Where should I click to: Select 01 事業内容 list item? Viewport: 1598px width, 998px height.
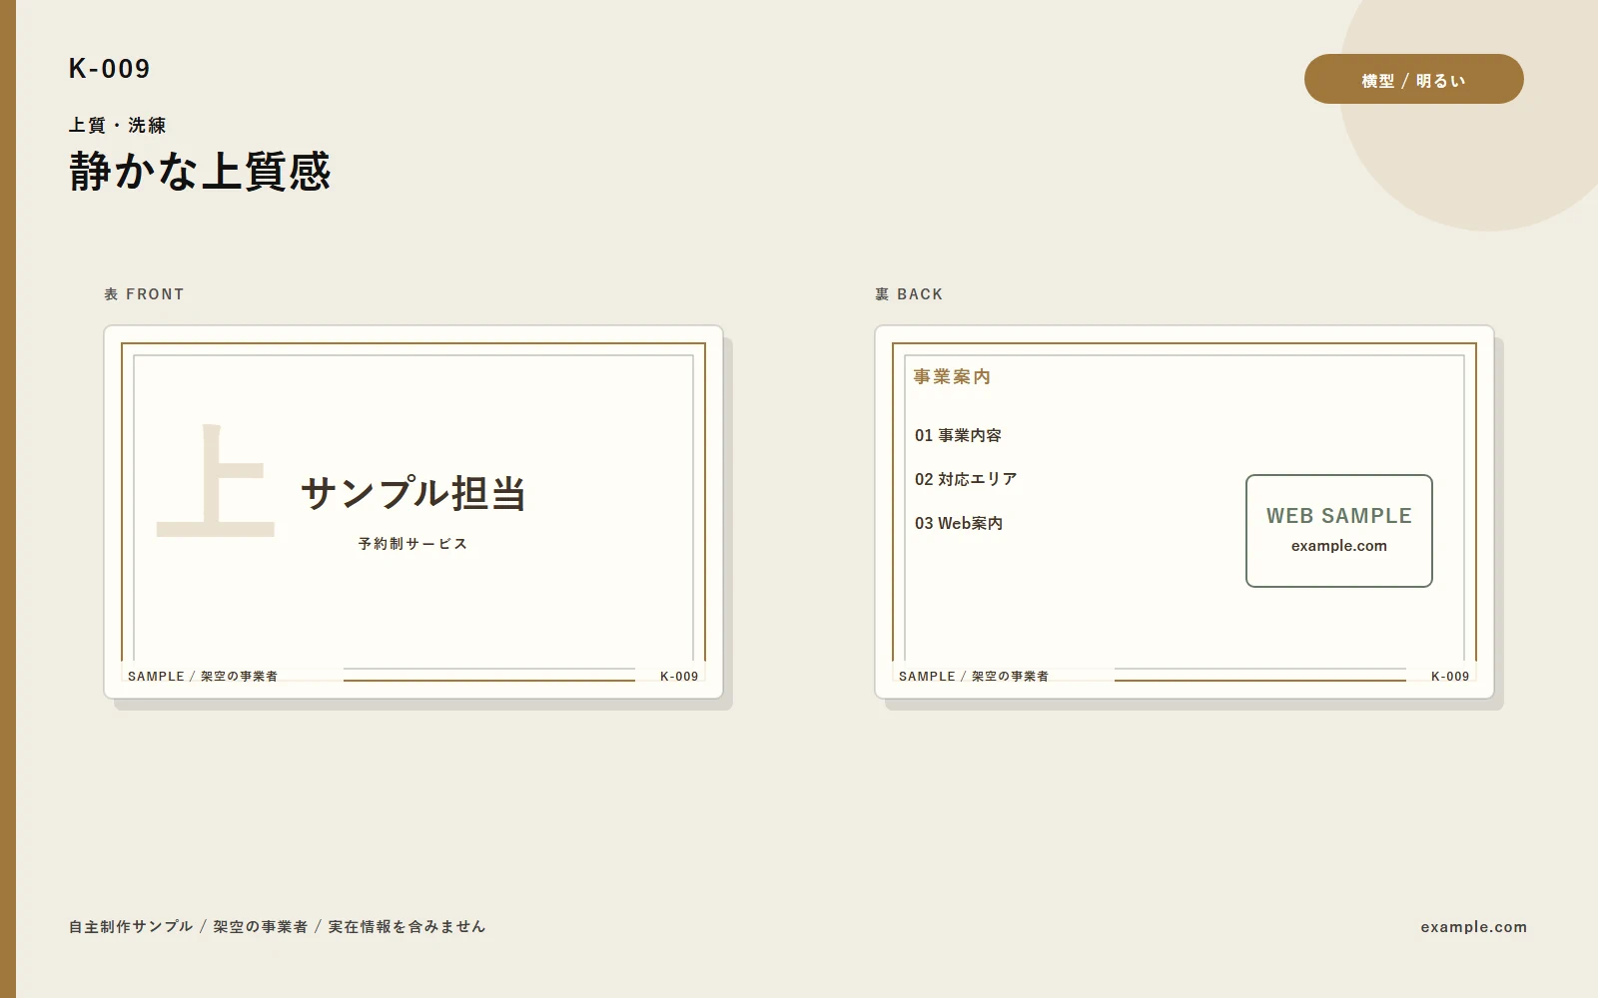tap(958, 435)
